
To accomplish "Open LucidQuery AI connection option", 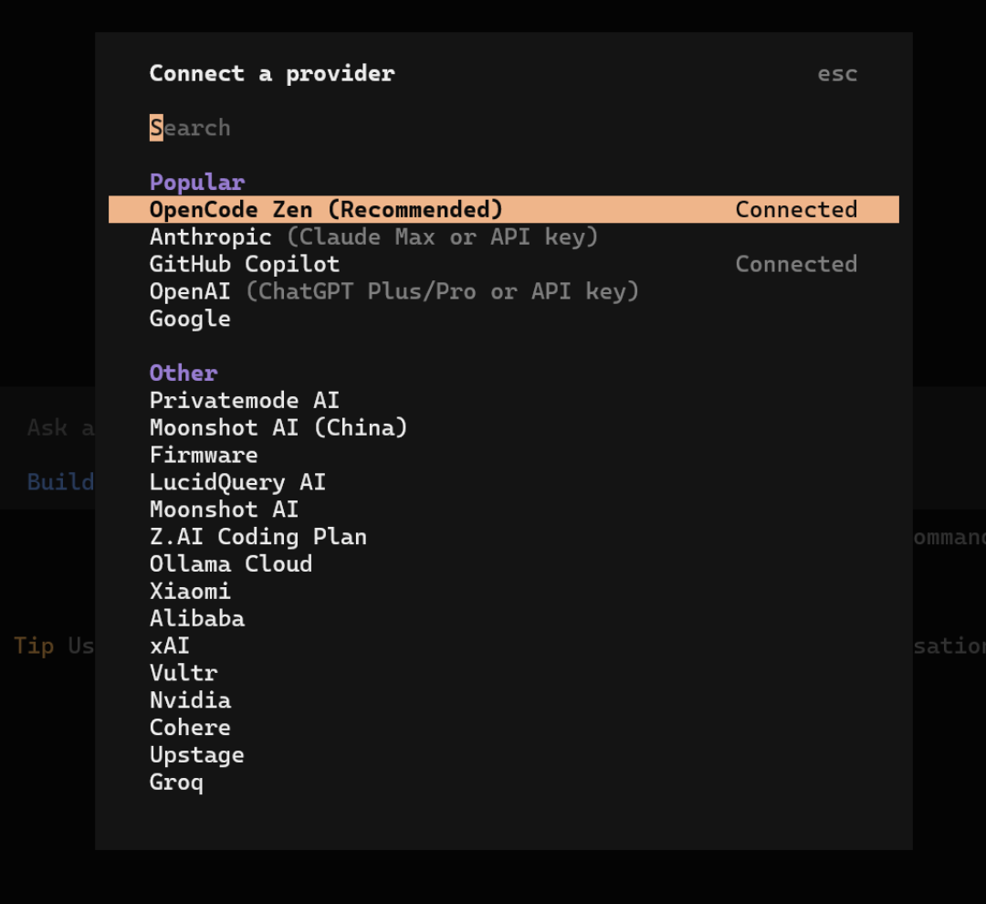I will point(237,482).
